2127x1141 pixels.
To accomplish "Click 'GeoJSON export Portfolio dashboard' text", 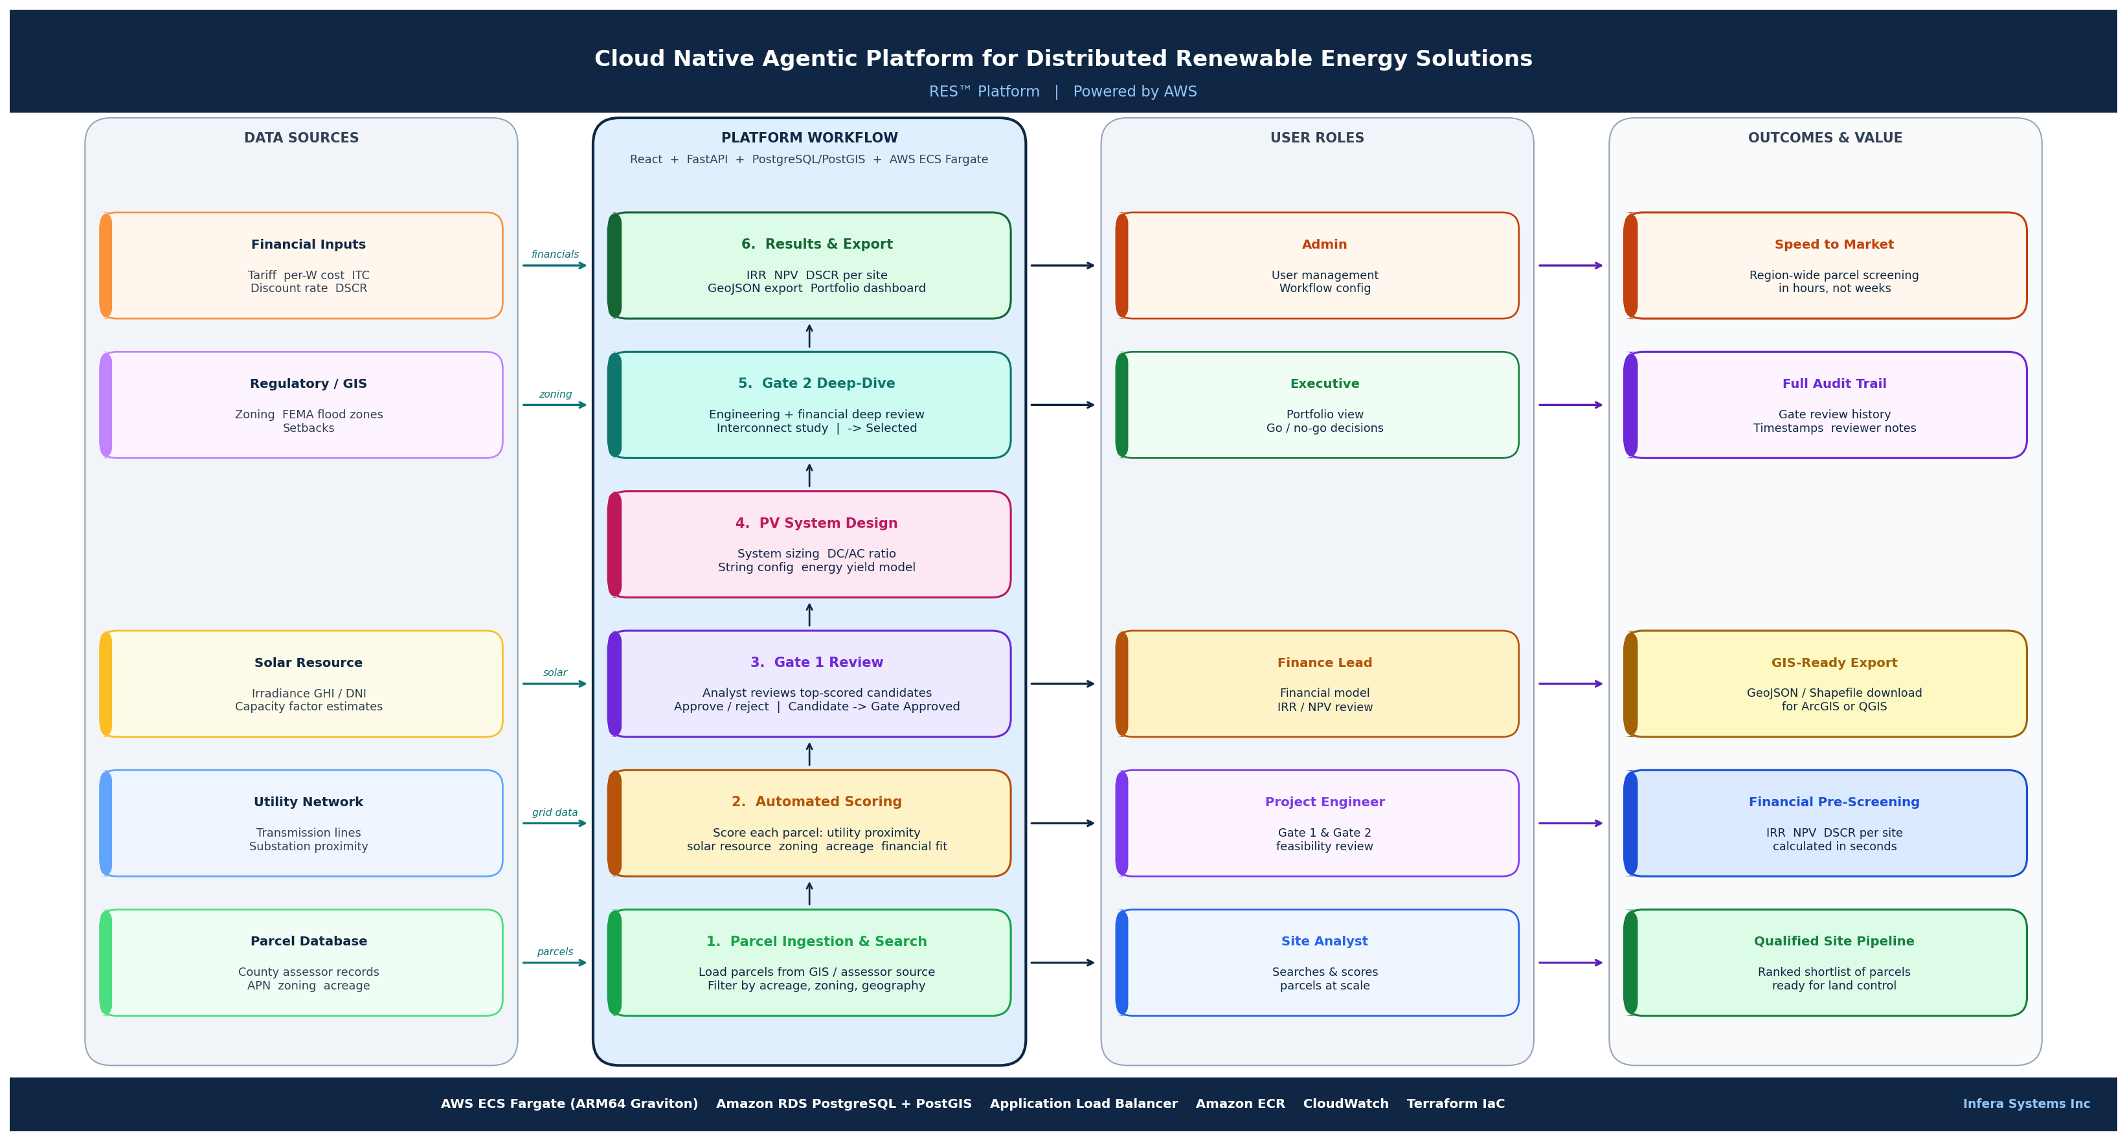I will coord(816,288).
